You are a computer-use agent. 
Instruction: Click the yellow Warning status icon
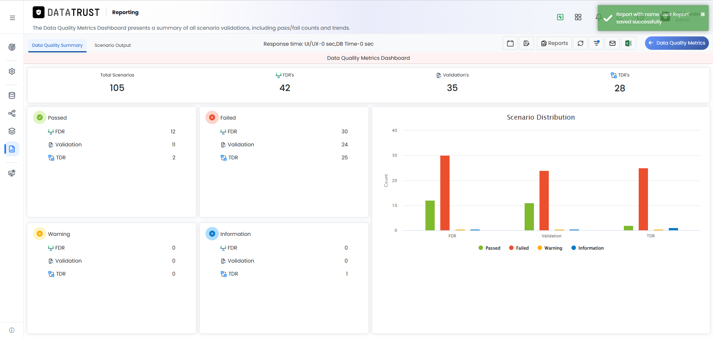[x=40, y=234]
